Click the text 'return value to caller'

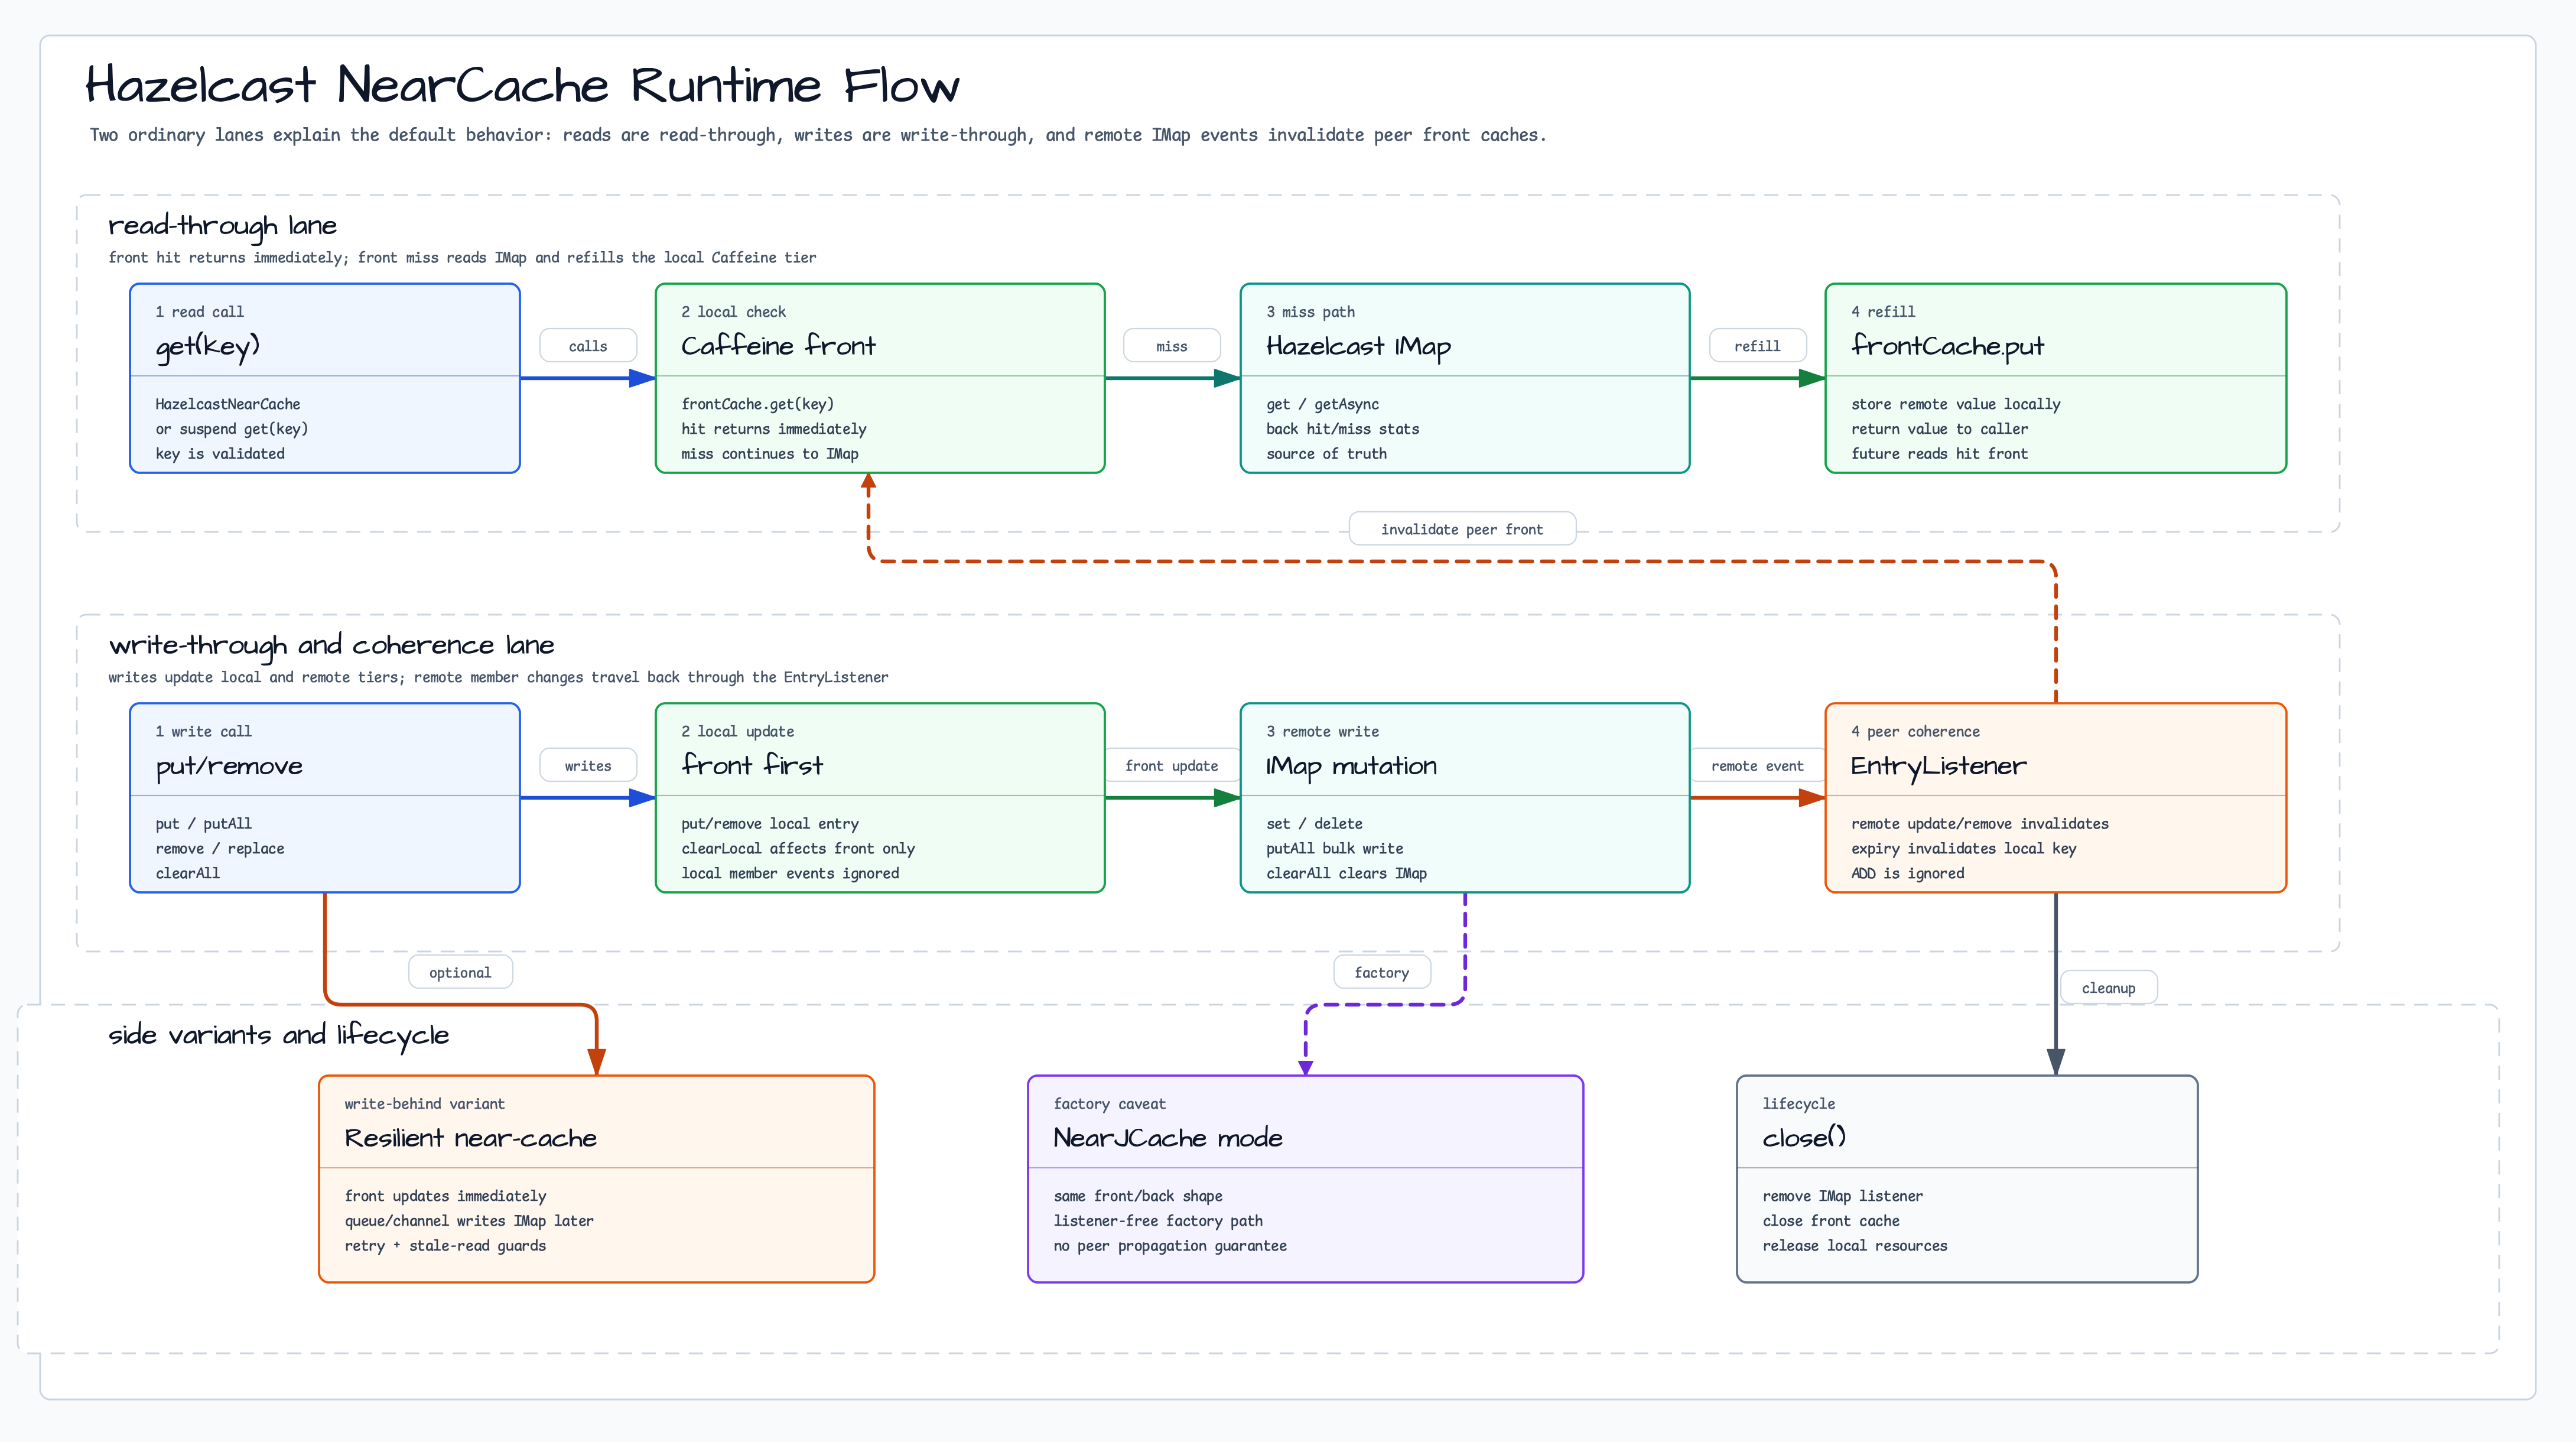coord(1940,429)
